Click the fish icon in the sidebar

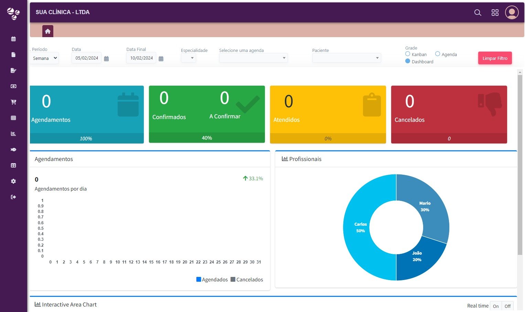click(13, 150)
